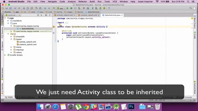Expand the manifests folder node
This screenshot has width=198, height=111.
click(x=8, y=21)
